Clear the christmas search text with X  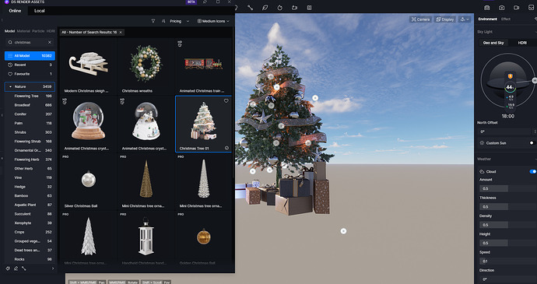click(x=49, y=43)
